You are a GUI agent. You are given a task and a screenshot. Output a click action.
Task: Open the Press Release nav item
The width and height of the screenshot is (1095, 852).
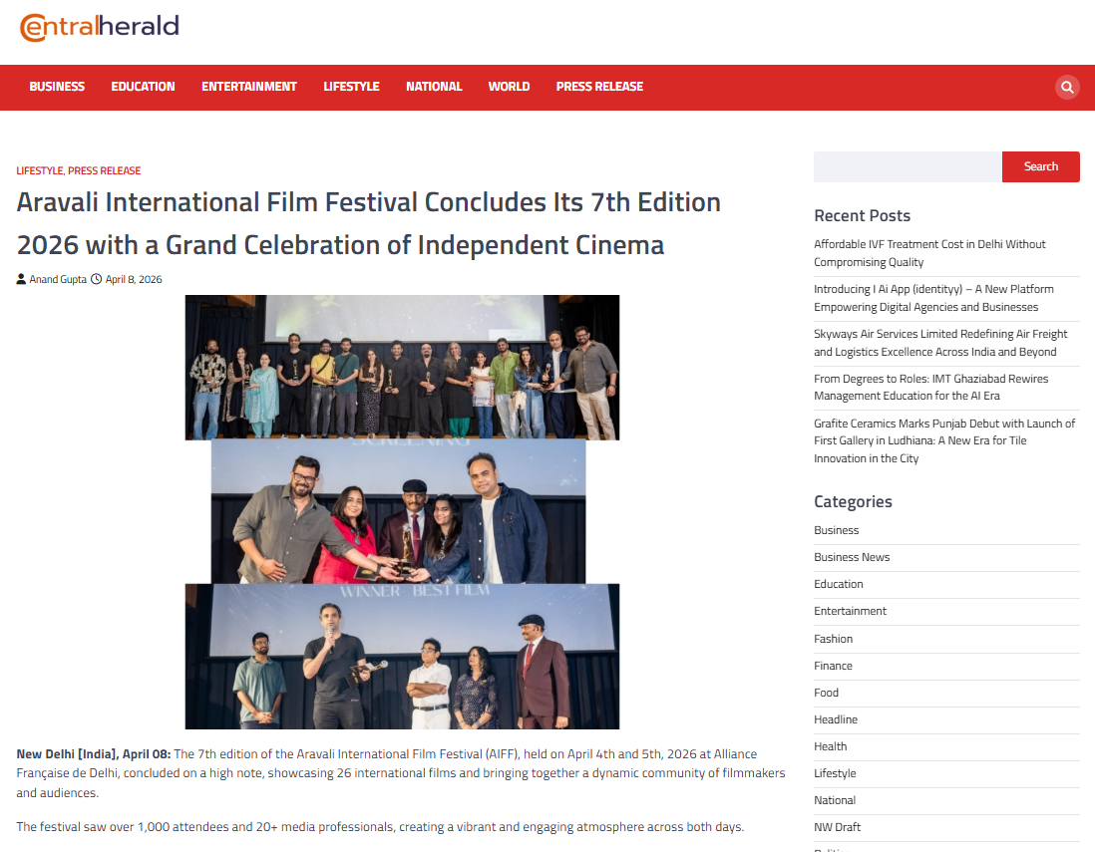pos(599,87)
